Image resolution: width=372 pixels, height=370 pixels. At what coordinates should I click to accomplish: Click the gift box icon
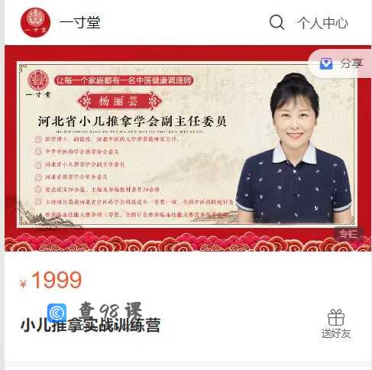click(336, 317)
